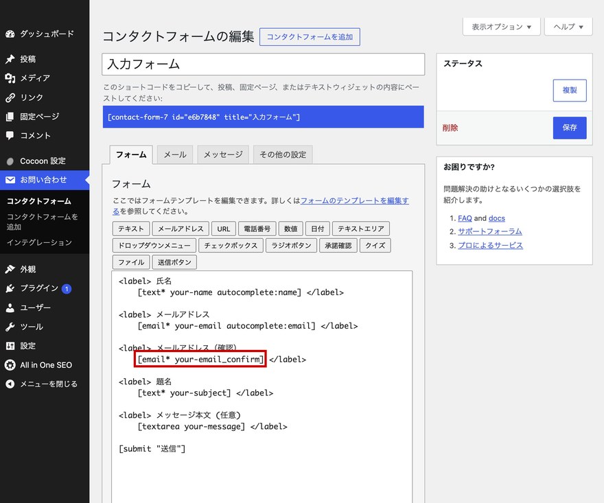This screenshot has width=604, height=503.
Task: Click the your-subject line in the template
Action: tap(206, 393)
